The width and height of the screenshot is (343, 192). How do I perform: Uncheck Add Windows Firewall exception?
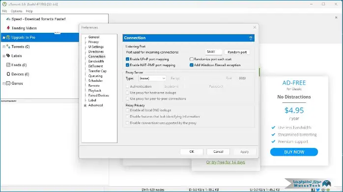(x=192, y=65)
